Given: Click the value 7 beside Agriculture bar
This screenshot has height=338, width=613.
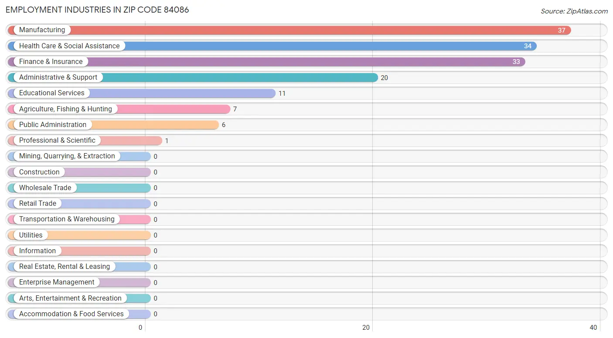Looking at the screenshot, I should 235,109.
